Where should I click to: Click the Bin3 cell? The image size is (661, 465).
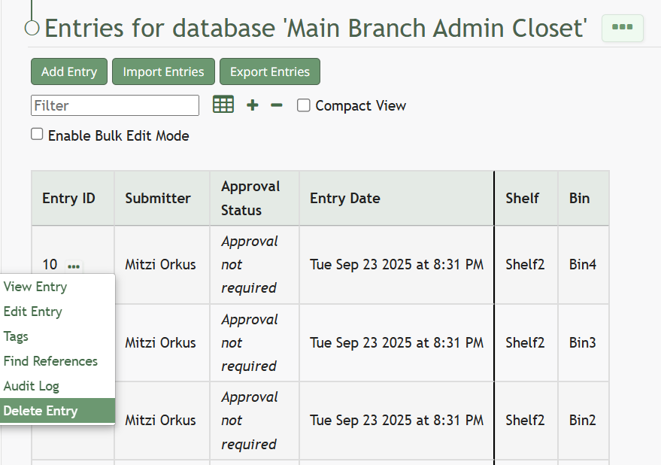583,342
